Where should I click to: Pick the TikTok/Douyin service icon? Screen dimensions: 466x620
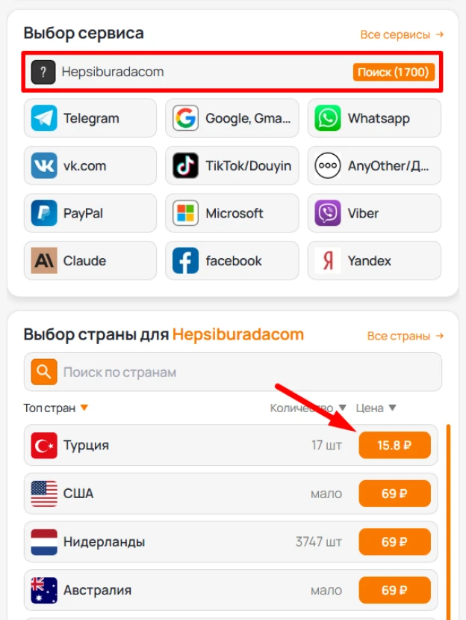(x=186, y=165)
